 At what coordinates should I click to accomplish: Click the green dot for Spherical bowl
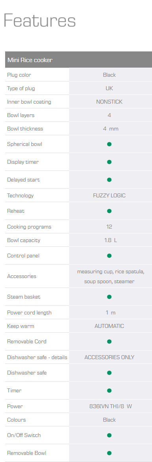pos(109,144)
